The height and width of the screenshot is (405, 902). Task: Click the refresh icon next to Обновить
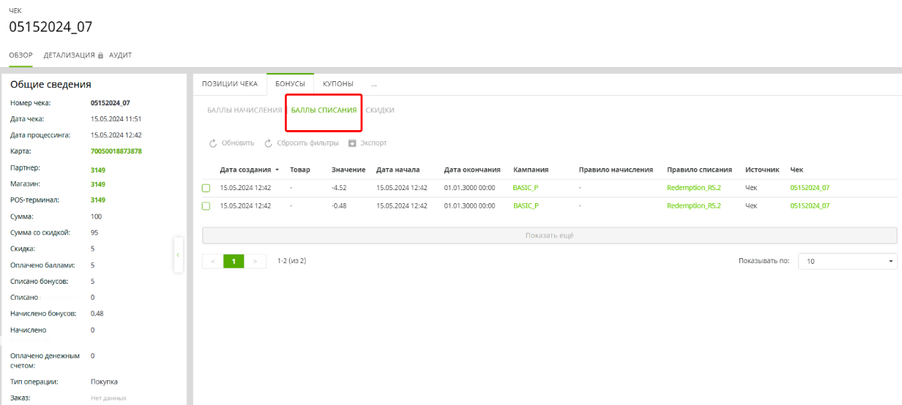click(213, 143)
